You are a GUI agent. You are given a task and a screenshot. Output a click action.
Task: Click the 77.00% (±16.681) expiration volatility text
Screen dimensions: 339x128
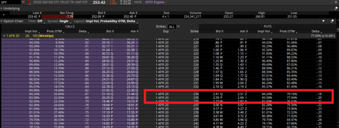click(x=322, y=36)
